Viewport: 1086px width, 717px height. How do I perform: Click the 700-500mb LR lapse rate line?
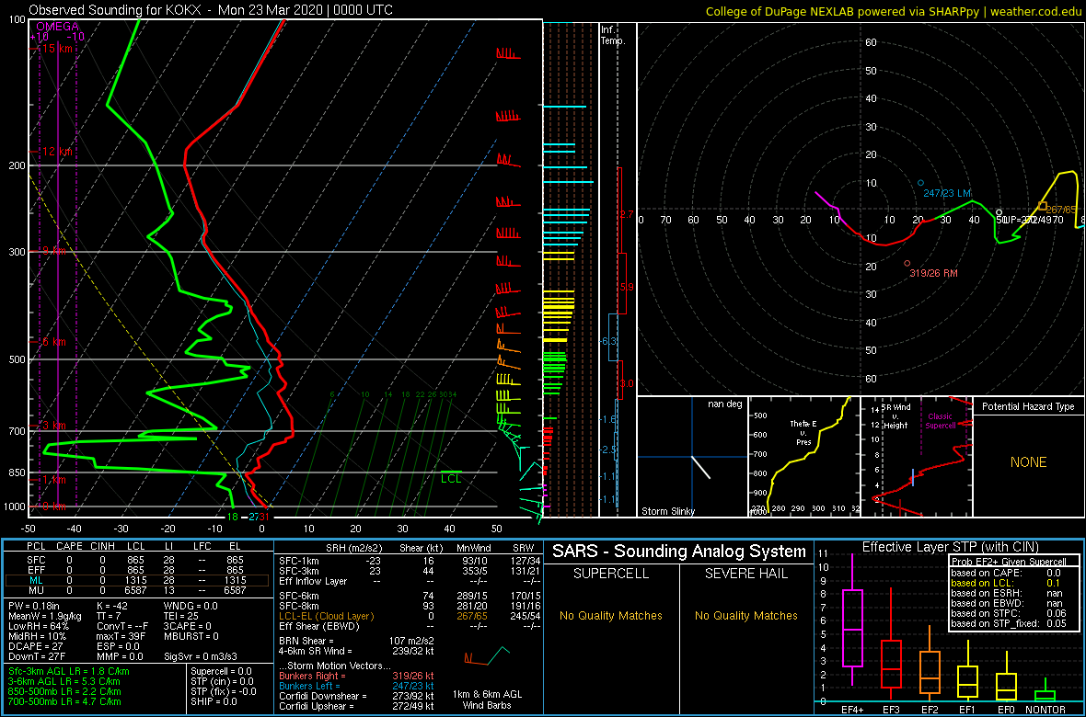pyautogui.click(x=64, y=701)
